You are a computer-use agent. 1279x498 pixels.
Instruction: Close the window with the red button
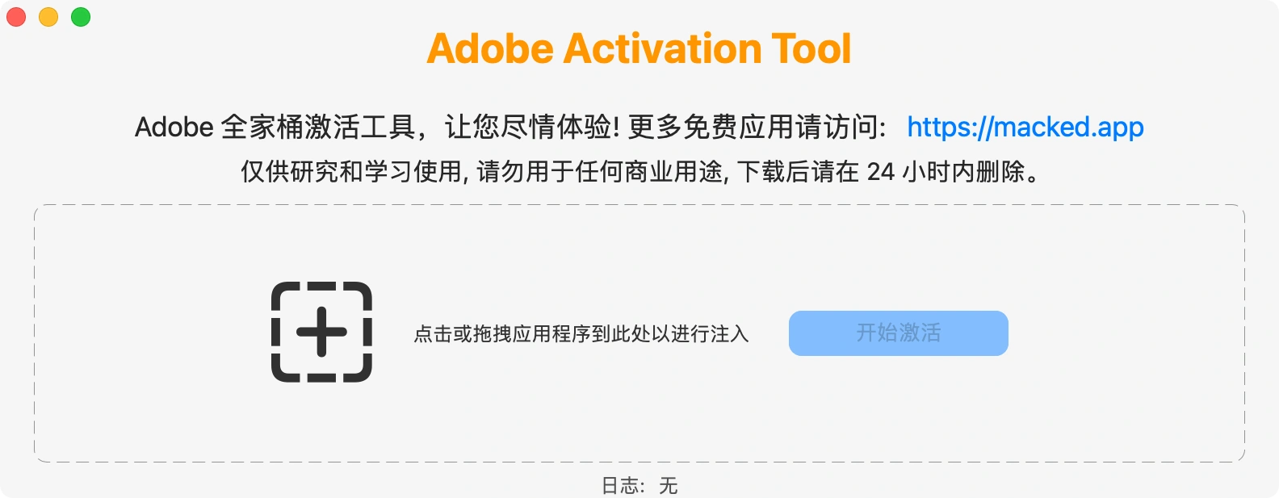[x=16, y=17]
